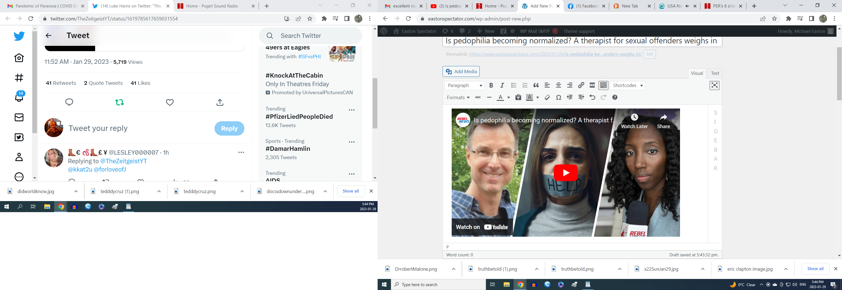Click the insert link icon
Image resolution: width=842 pixels, height=290 pixels.
pyautogui.click(x=581, y=86)
